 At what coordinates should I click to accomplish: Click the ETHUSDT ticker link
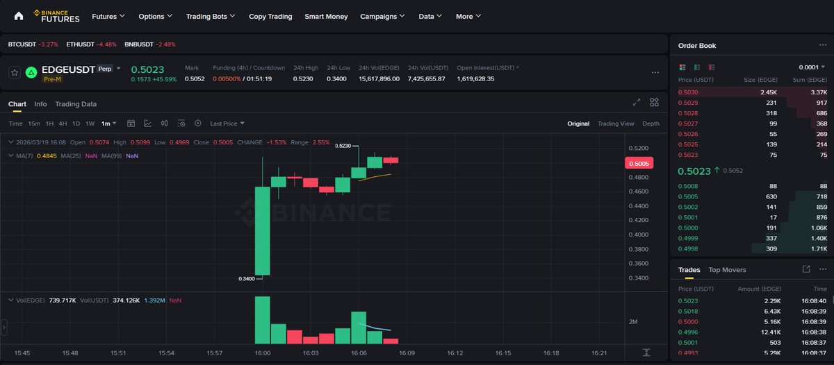click(92, 44)
